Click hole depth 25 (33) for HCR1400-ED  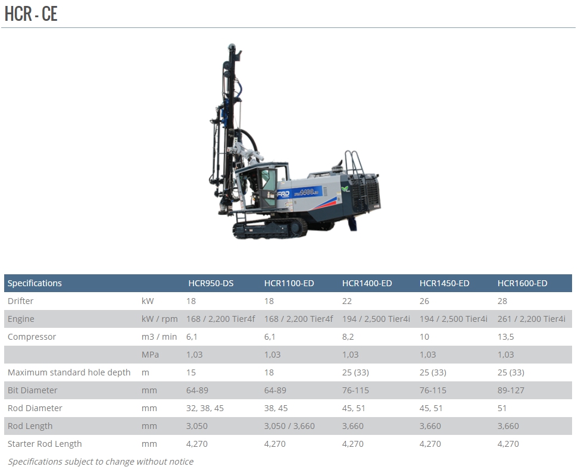point(355,372)
